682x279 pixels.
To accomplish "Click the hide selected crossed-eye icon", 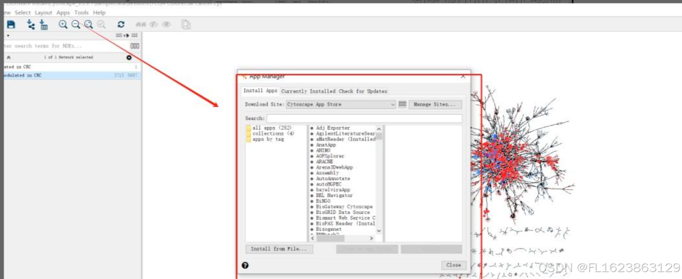I will [154, 24].
